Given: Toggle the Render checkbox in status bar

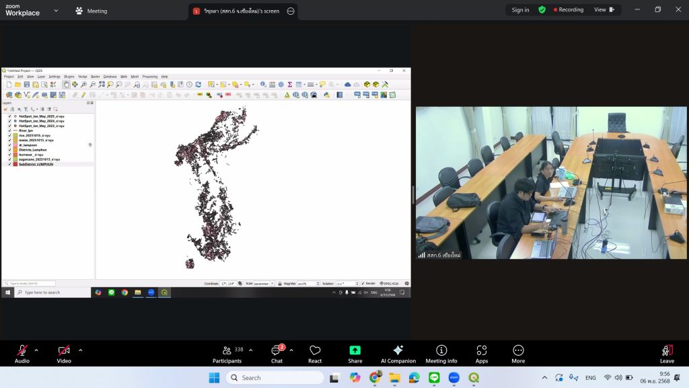Looking at the screenshot, I should (x=363, y=284).
